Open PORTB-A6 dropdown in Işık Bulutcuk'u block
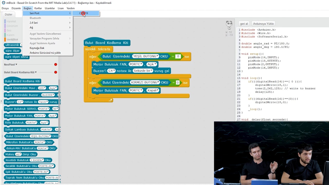The height and width of the screenshot is (185, 329). 41,172
